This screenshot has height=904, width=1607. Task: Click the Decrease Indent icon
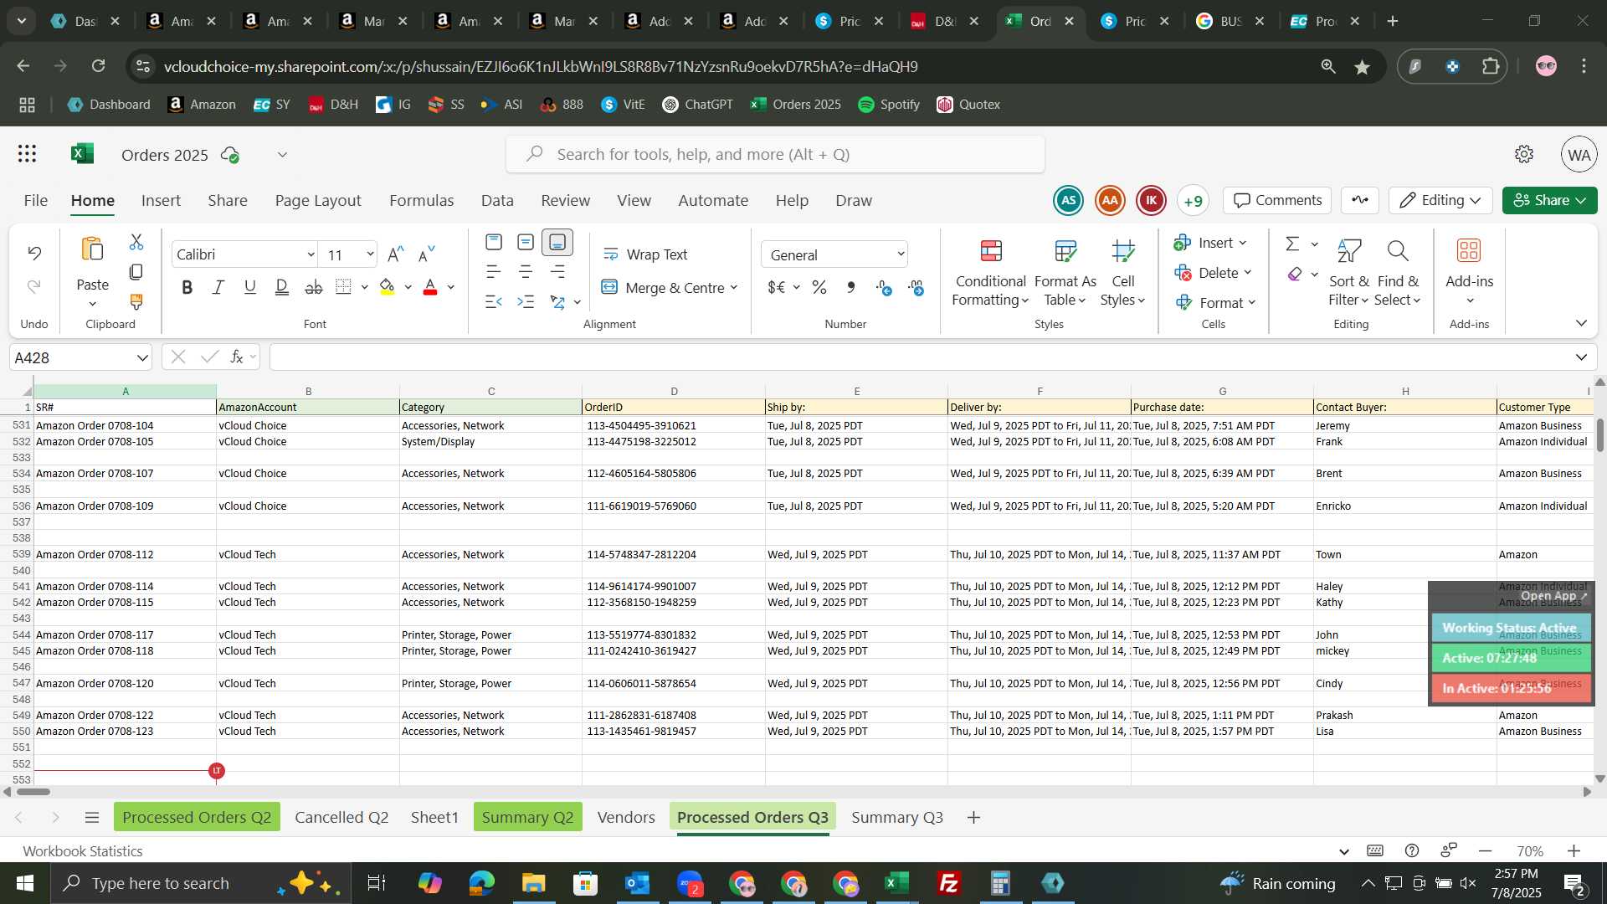click(x=494, y=301)
